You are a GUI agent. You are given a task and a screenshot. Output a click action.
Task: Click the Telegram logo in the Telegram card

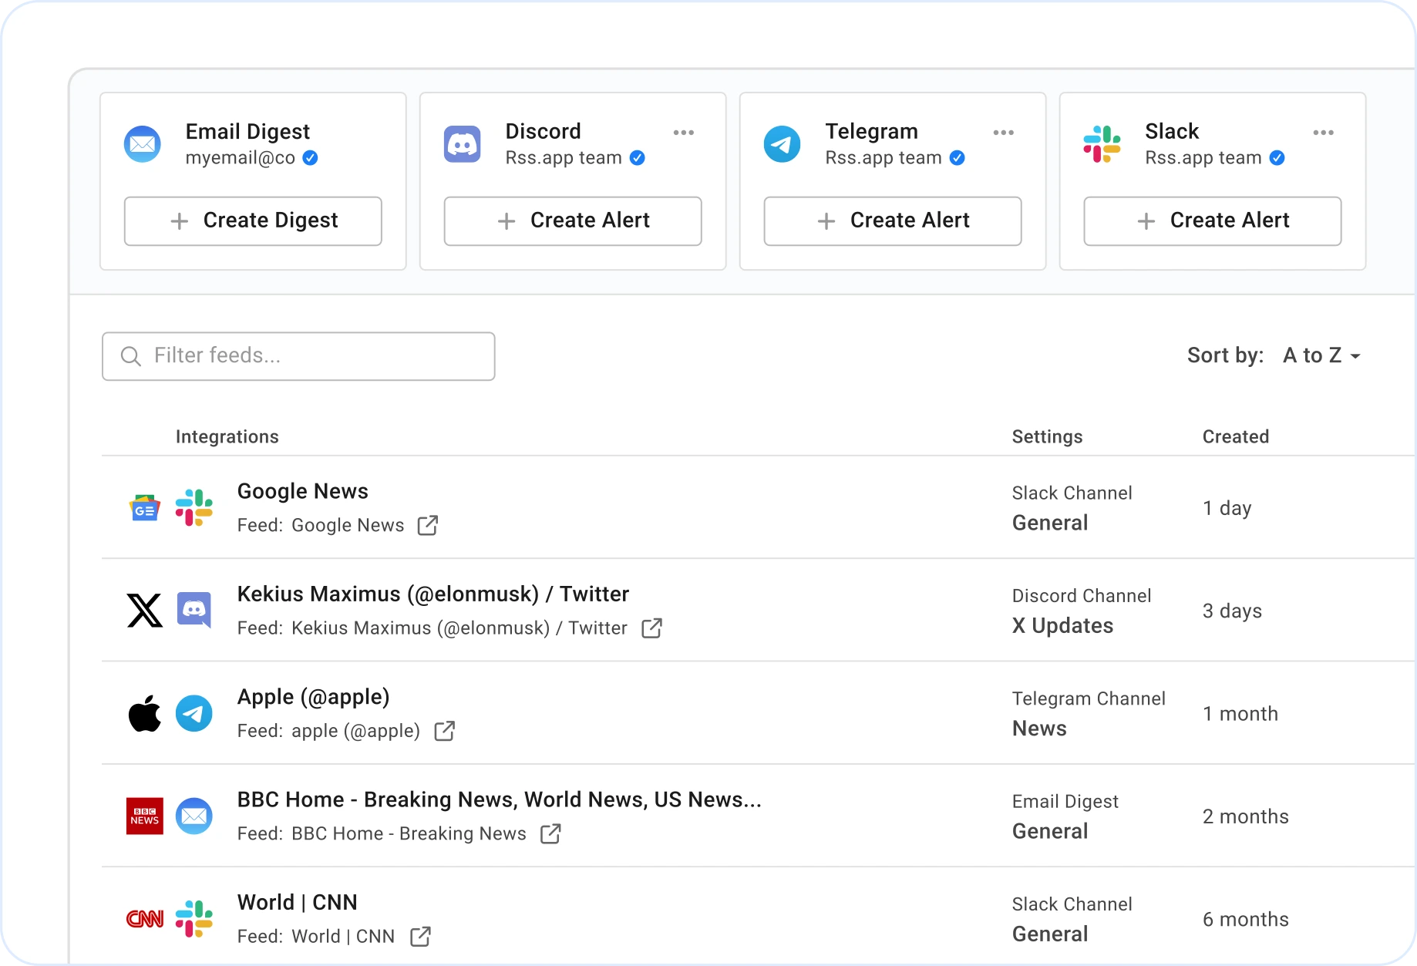click(783, 144)
